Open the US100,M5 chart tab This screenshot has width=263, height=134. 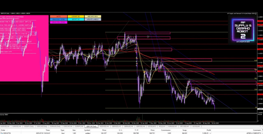coord(196,127)
